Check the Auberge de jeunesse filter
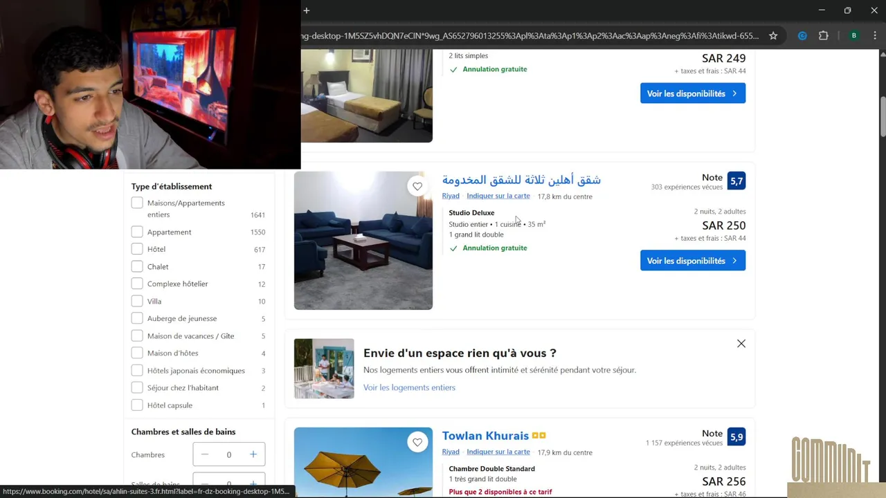The width and height of the screenshot is (886, 498). click(137, 318)
